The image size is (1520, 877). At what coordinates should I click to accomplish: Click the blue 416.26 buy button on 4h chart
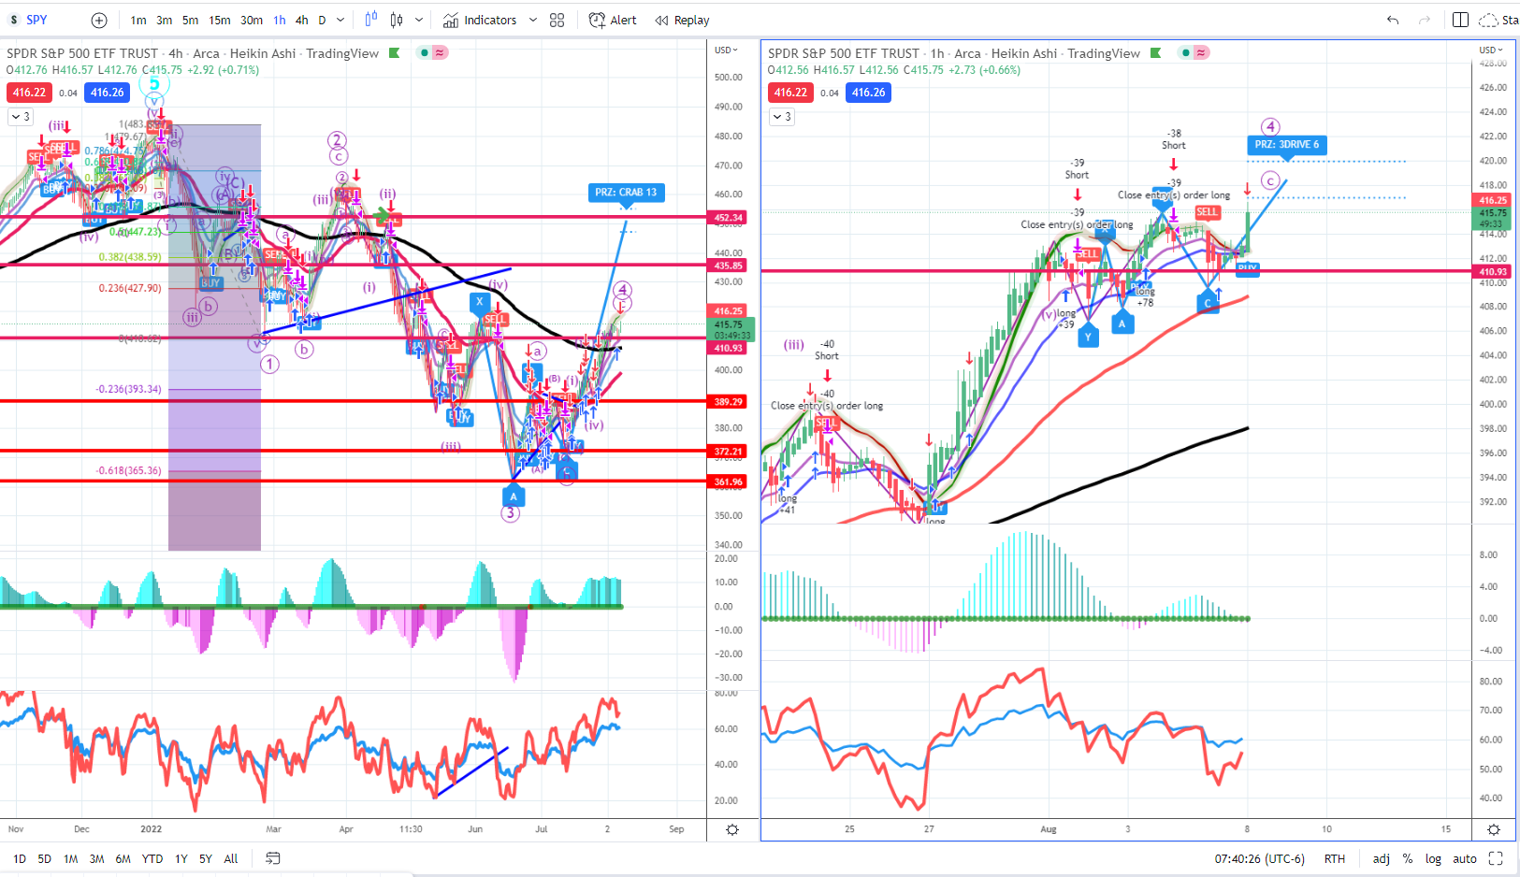(x=107, y=93)
